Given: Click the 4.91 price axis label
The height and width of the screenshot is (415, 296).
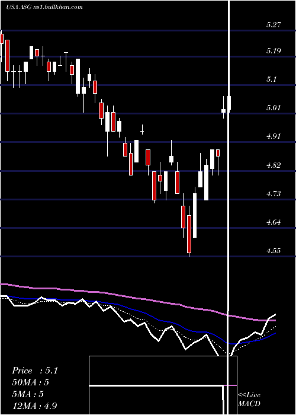Looking at the screenshot, I should click(274, 136).
